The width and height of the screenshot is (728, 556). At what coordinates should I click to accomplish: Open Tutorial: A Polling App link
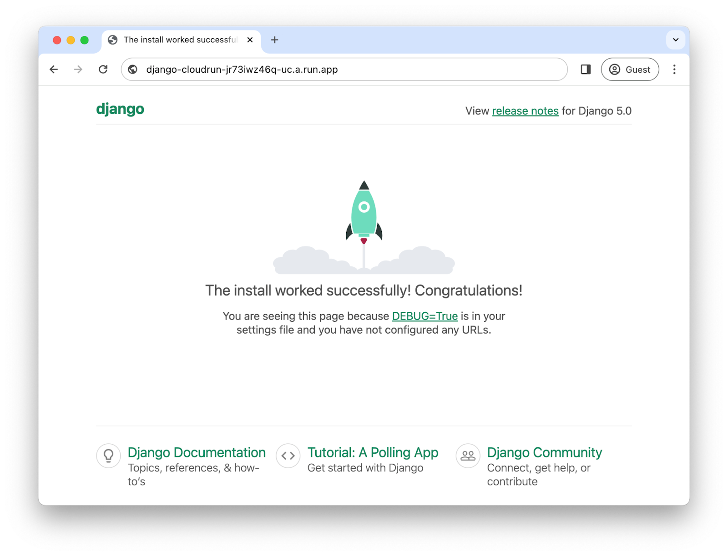[373, 452]
